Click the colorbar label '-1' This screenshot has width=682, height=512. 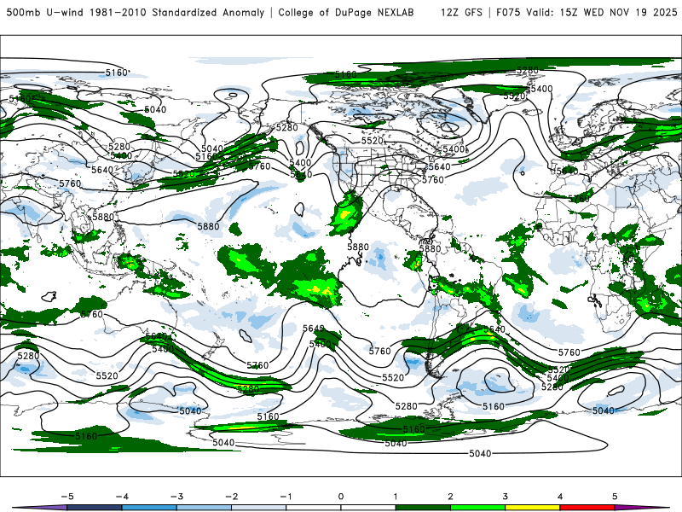point(286,497)
